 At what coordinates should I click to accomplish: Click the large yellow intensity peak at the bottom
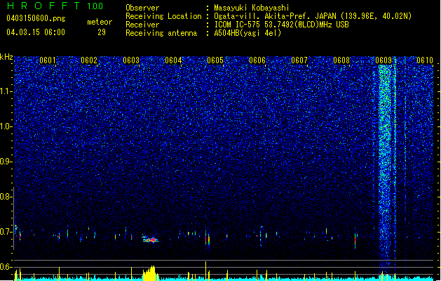(149, 273)
